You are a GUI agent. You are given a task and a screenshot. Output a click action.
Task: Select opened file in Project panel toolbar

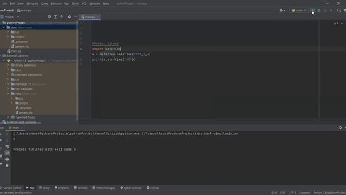[x=49, y=17]
